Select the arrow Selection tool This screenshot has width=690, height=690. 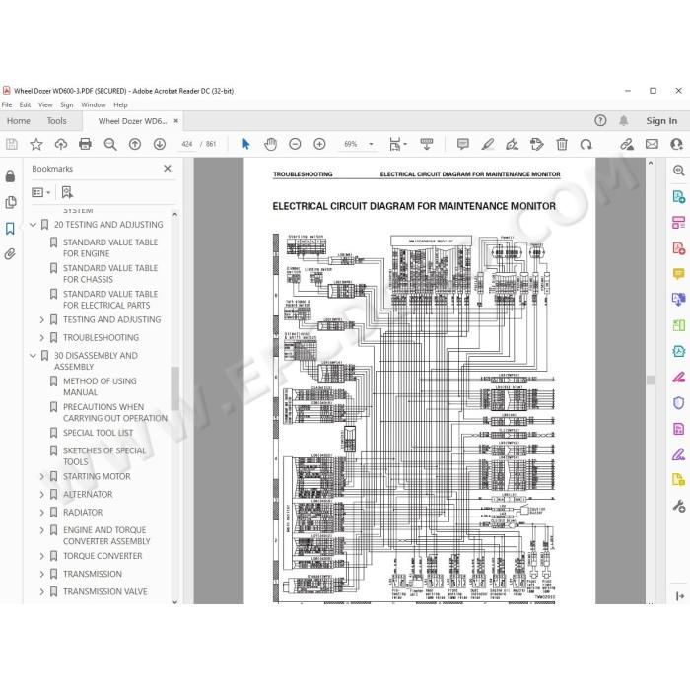pos(246,144)
